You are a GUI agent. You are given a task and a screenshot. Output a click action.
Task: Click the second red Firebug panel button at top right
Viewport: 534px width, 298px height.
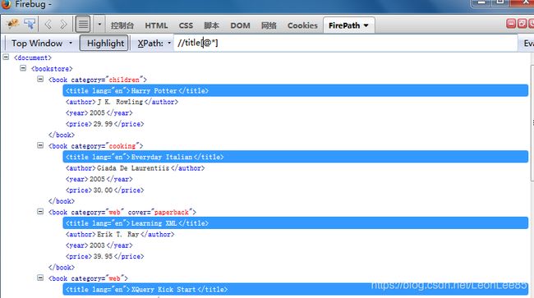pyautogui.click(x=522, y=24)
